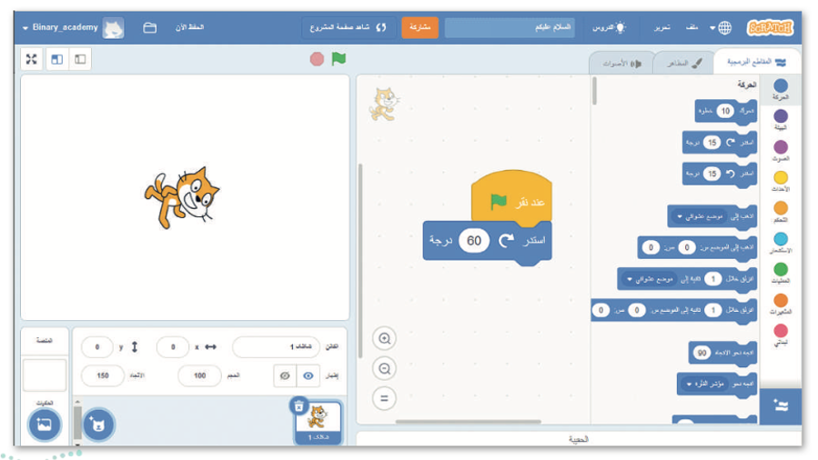Image resolution: width=818 pixels, height=460 pixels.
Task: Switch to the Sounds (الأصوات) tab
Action: pos(621,64)
